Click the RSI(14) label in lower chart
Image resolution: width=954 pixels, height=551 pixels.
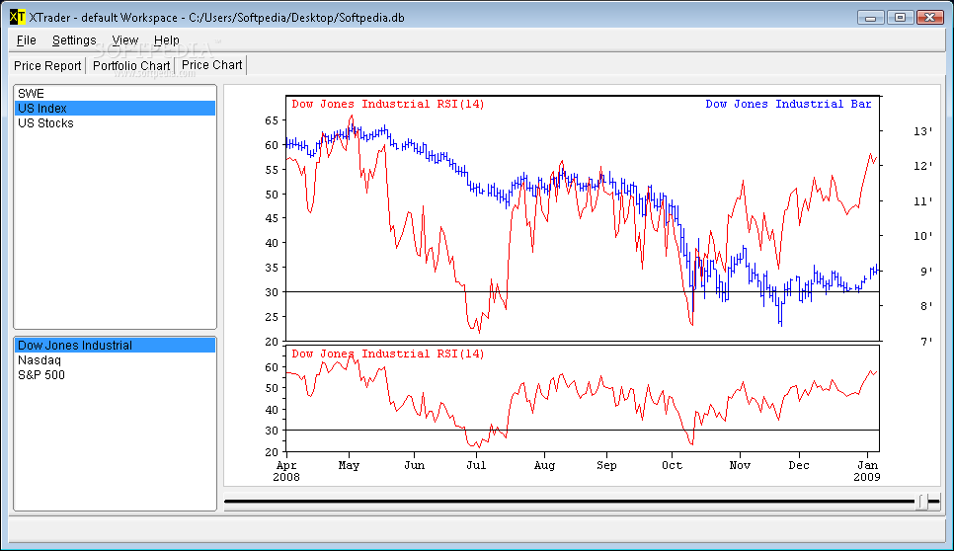point(387,354)
